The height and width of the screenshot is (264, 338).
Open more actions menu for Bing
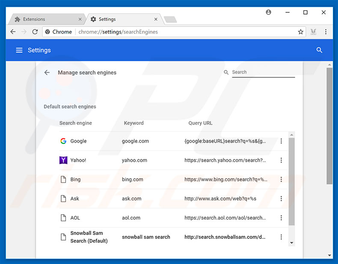pyautogui.click(x=281, y=179)
